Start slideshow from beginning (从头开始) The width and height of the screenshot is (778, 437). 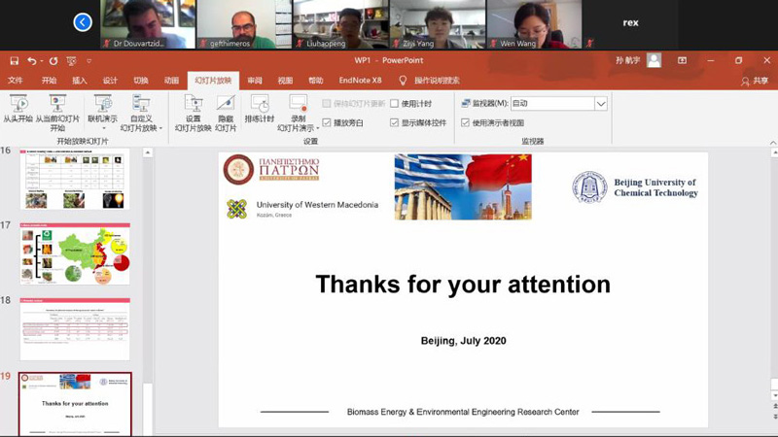(18, 105)
